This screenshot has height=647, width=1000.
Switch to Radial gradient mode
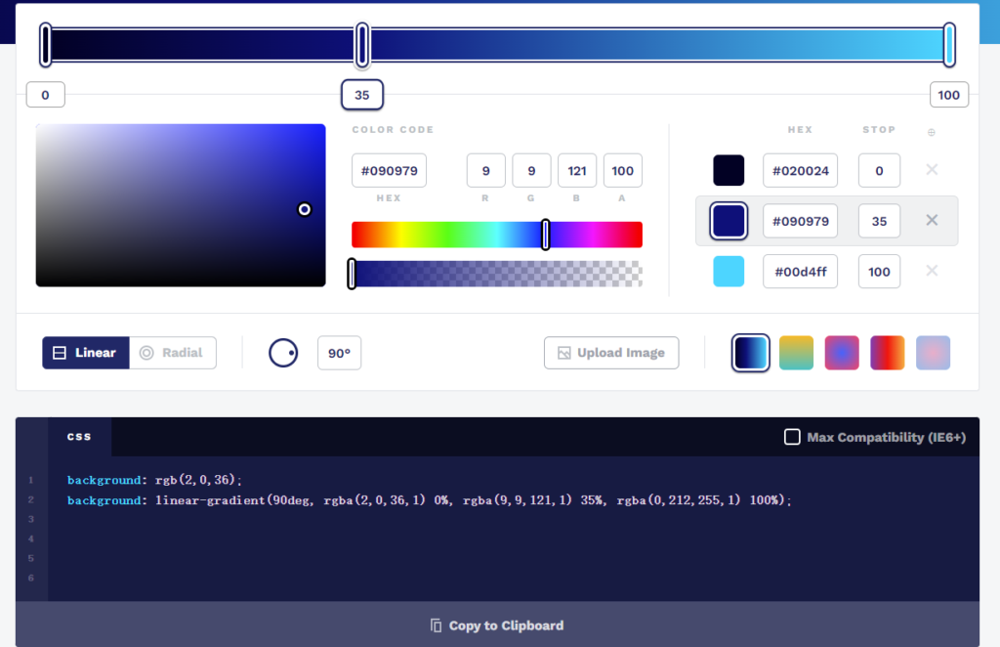click(173, 353)
